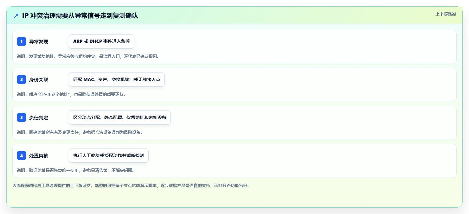
Task: Select the step 1 number badge
Action: [22, 41]
